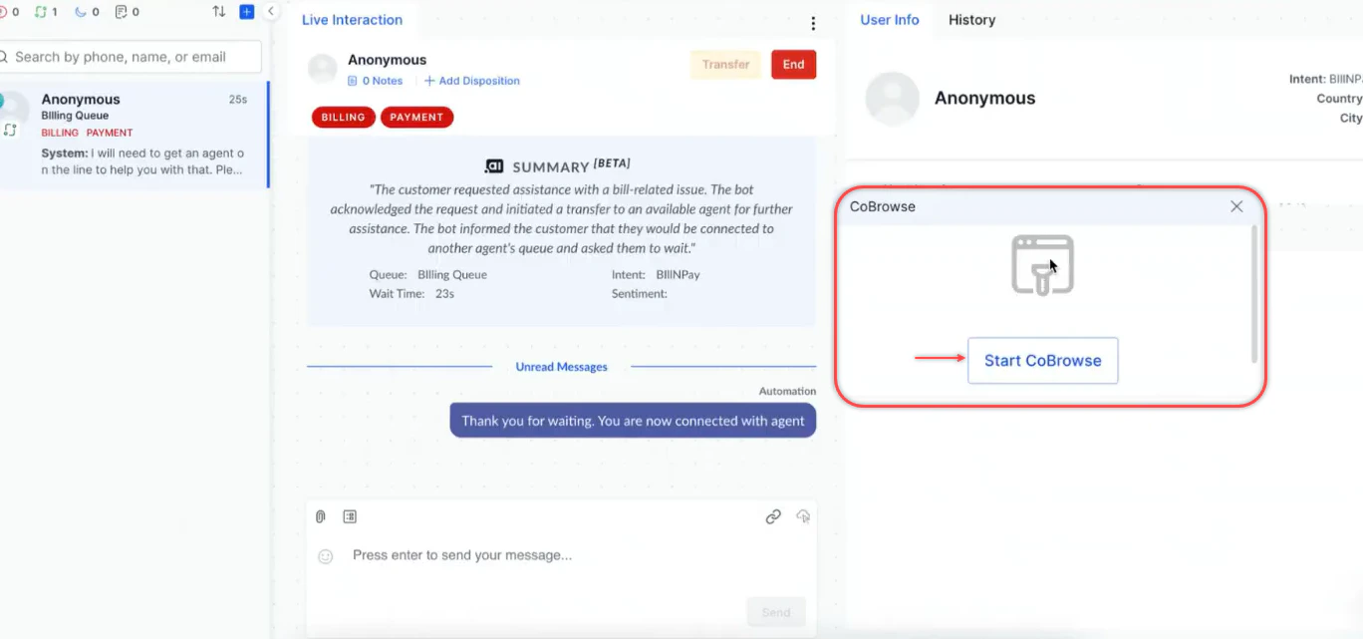This screenshot has height=639, width=1363.
Task: Click the Country label in User Info
Action: tap(1339, 99)
